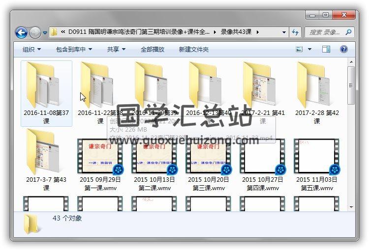Open Help with the question mark icon

343,49
